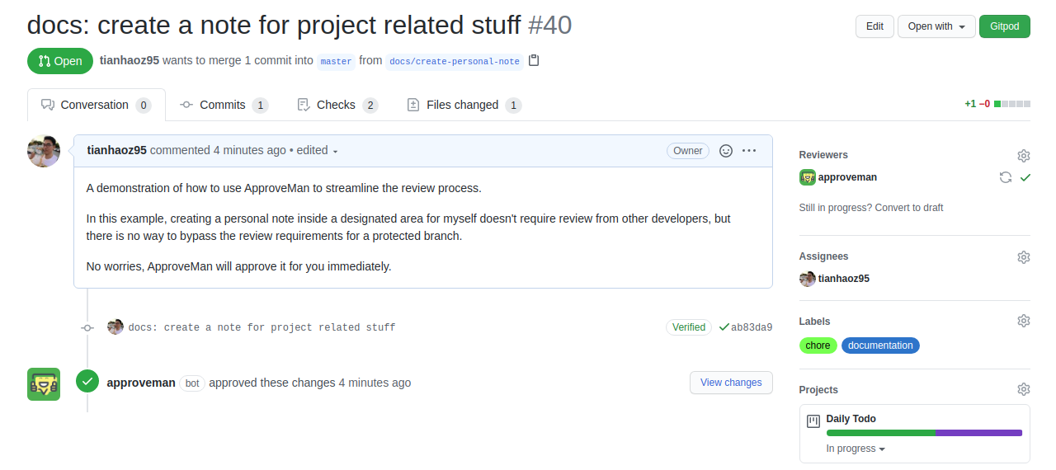The image size is (1056, 470).
Task: Click the pull request number #40
Action: [550, 26]
